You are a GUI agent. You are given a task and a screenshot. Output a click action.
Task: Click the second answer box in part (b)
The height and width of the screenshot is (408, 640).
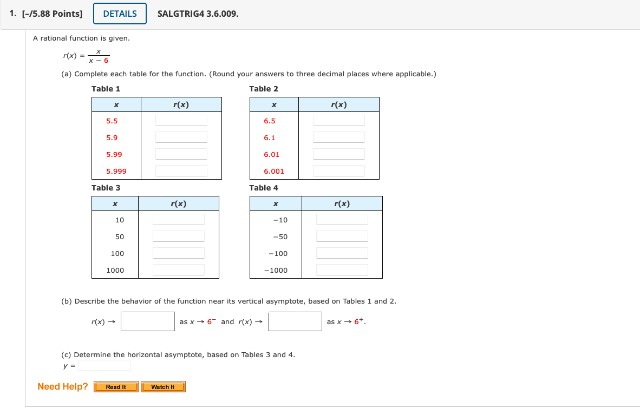[295, 321]
